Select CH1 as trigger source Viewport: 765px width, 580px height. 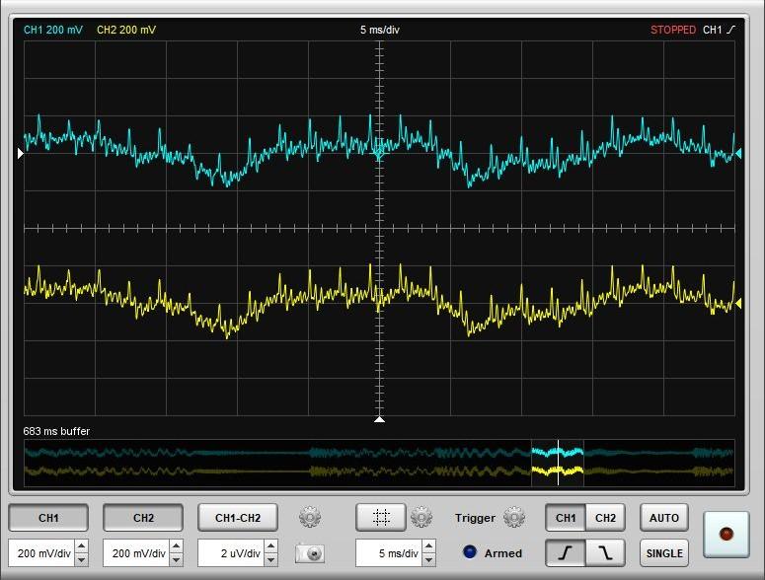(x=566, y=518)
